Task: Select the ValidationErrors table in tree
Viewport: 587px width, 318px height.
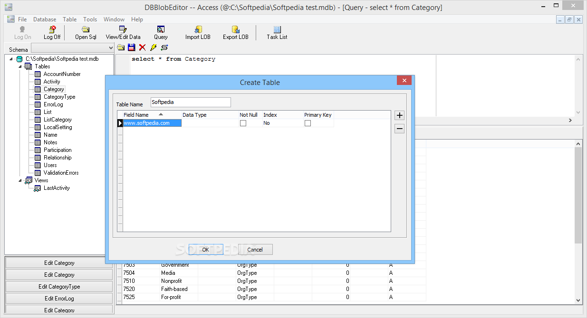Action: pyautogui.click(x=61, y=173)
